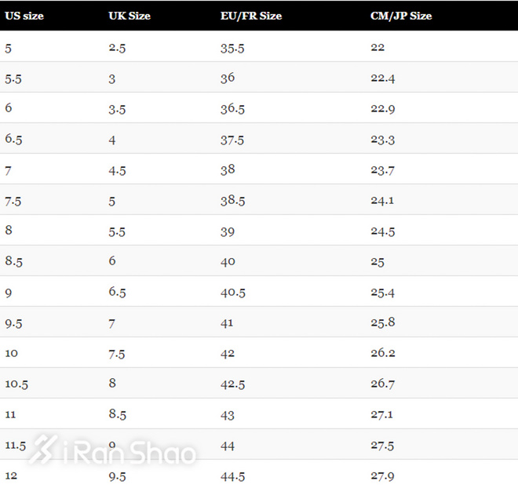The height and width of the screenshot is (488, 518).
Task: Select the 25.8 CM/JP size cell
Action: 382,322
